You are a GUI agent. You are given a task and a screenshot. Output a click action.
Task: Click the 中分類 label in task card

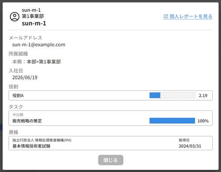tap(18, 115)
